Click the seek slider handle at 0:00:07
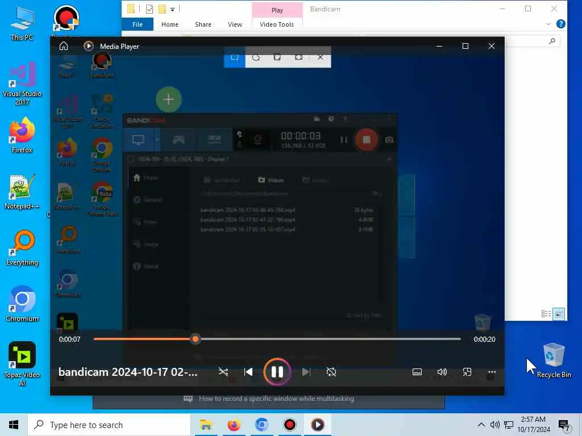Screen dimensions: 582x436 [x=196, y=339]
